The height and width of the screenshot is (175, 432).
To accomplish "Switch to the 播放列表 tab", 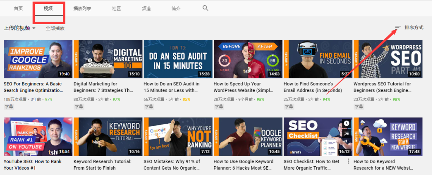I will pos(82,9).
